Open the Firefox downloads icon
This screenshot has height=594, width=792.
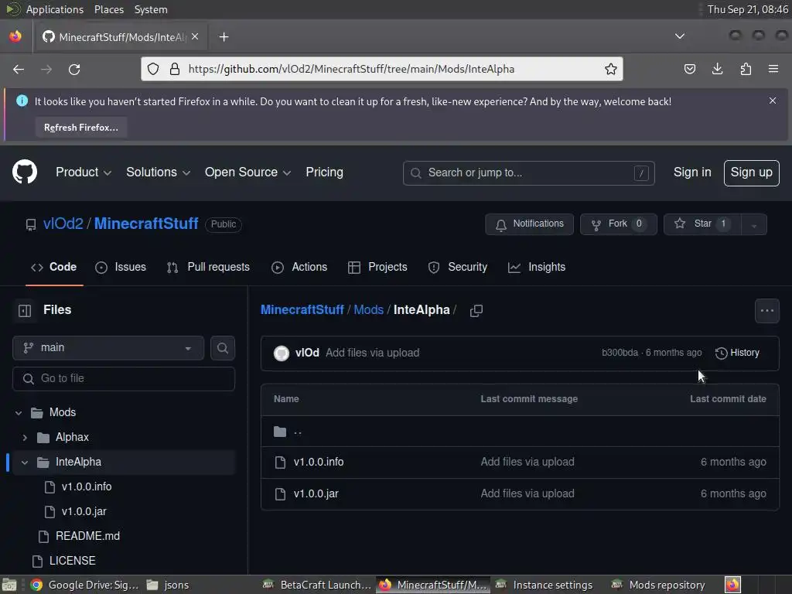click(717, 69)
